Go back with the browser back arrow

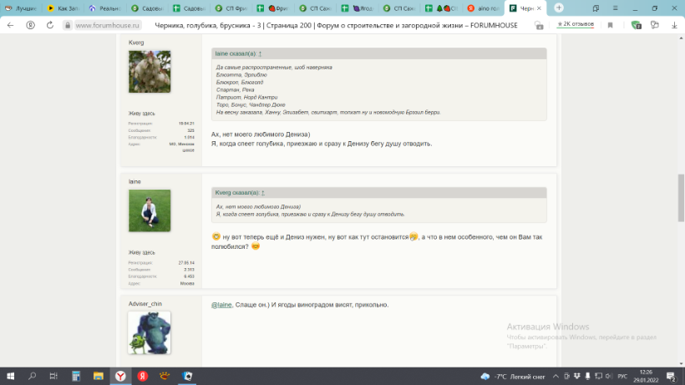click(x=11, y=25)
